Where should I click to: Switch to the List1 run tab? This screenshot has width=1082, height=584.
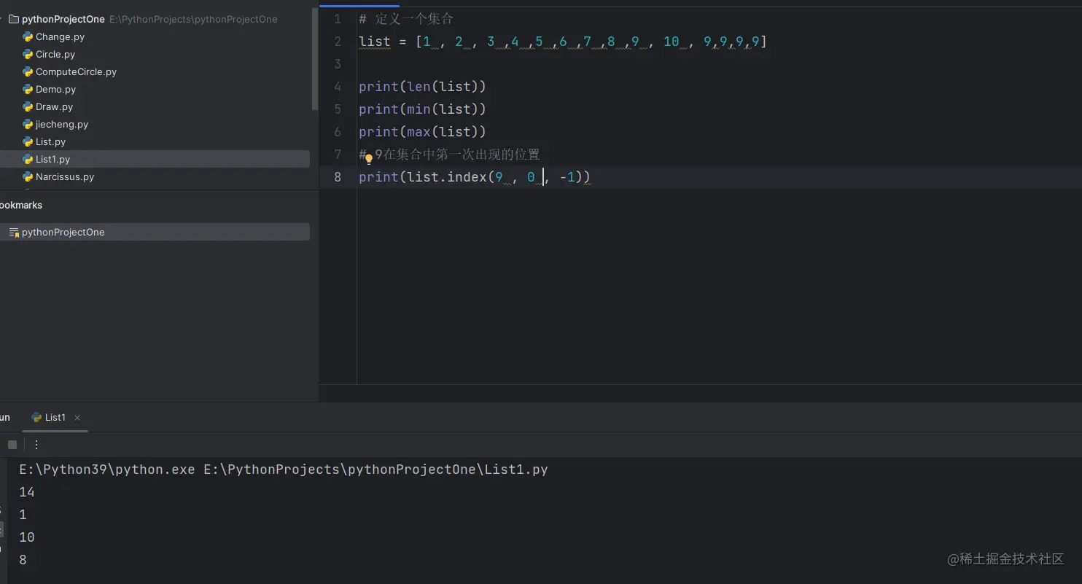click(55, 417)
